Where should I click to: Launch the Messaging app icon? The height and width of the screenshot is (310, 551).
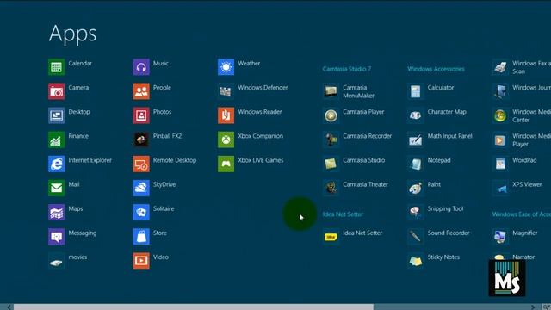56,237
